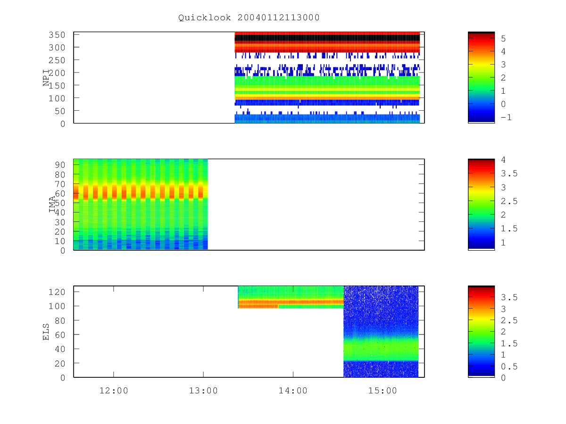Click the 13:00 time axis label

[203, 391]
